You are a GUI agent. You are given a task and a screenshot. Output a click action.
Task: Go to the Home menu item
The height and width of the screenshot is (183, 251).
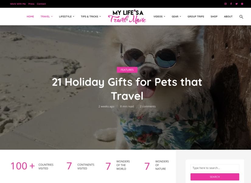coord(30,16)
